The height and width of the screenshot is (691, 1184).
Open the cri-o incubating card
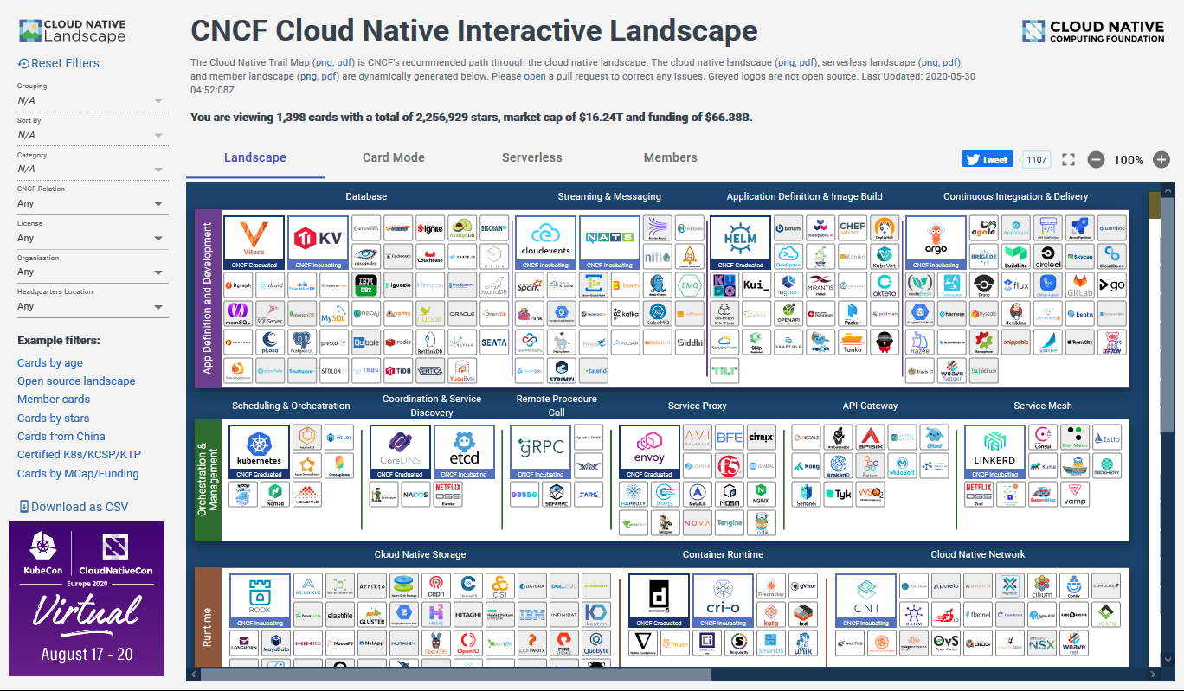coord(723,600)
